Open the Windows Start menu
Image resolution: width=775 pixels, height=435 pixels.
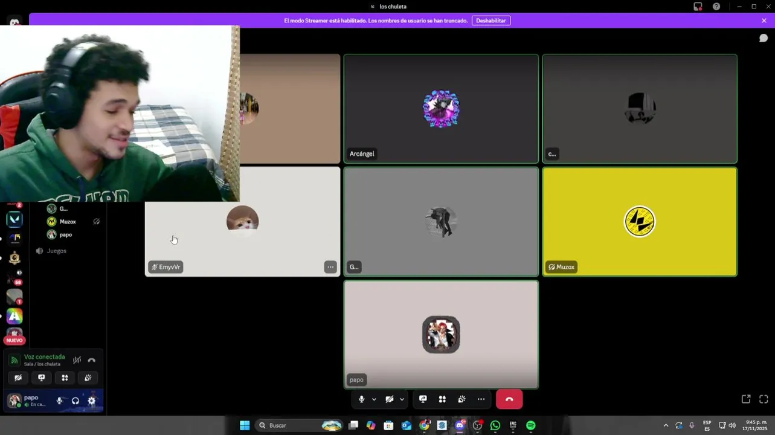pos(245,425)
